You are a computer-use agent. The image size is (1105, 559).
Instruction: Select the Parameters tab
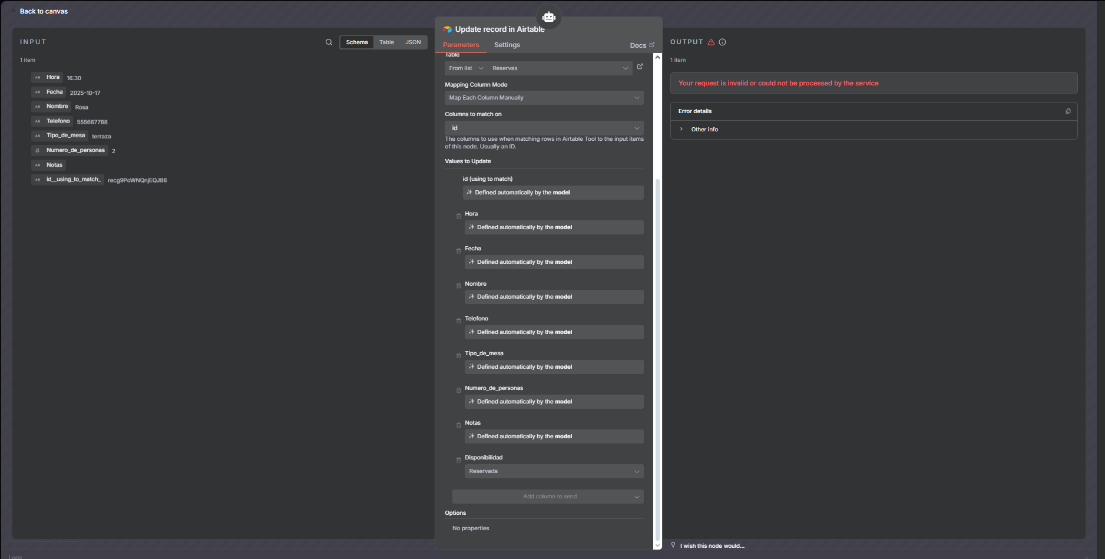[x=461, y=45]
